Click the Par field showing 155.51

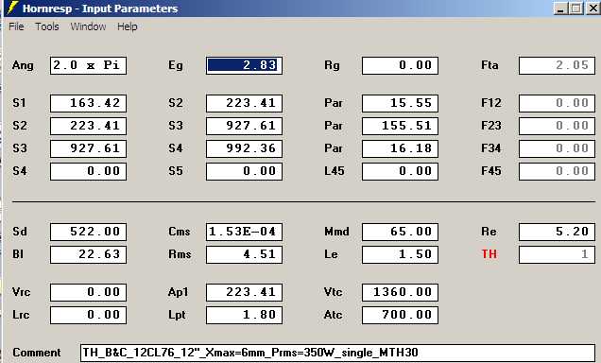(x=400, y=126)
